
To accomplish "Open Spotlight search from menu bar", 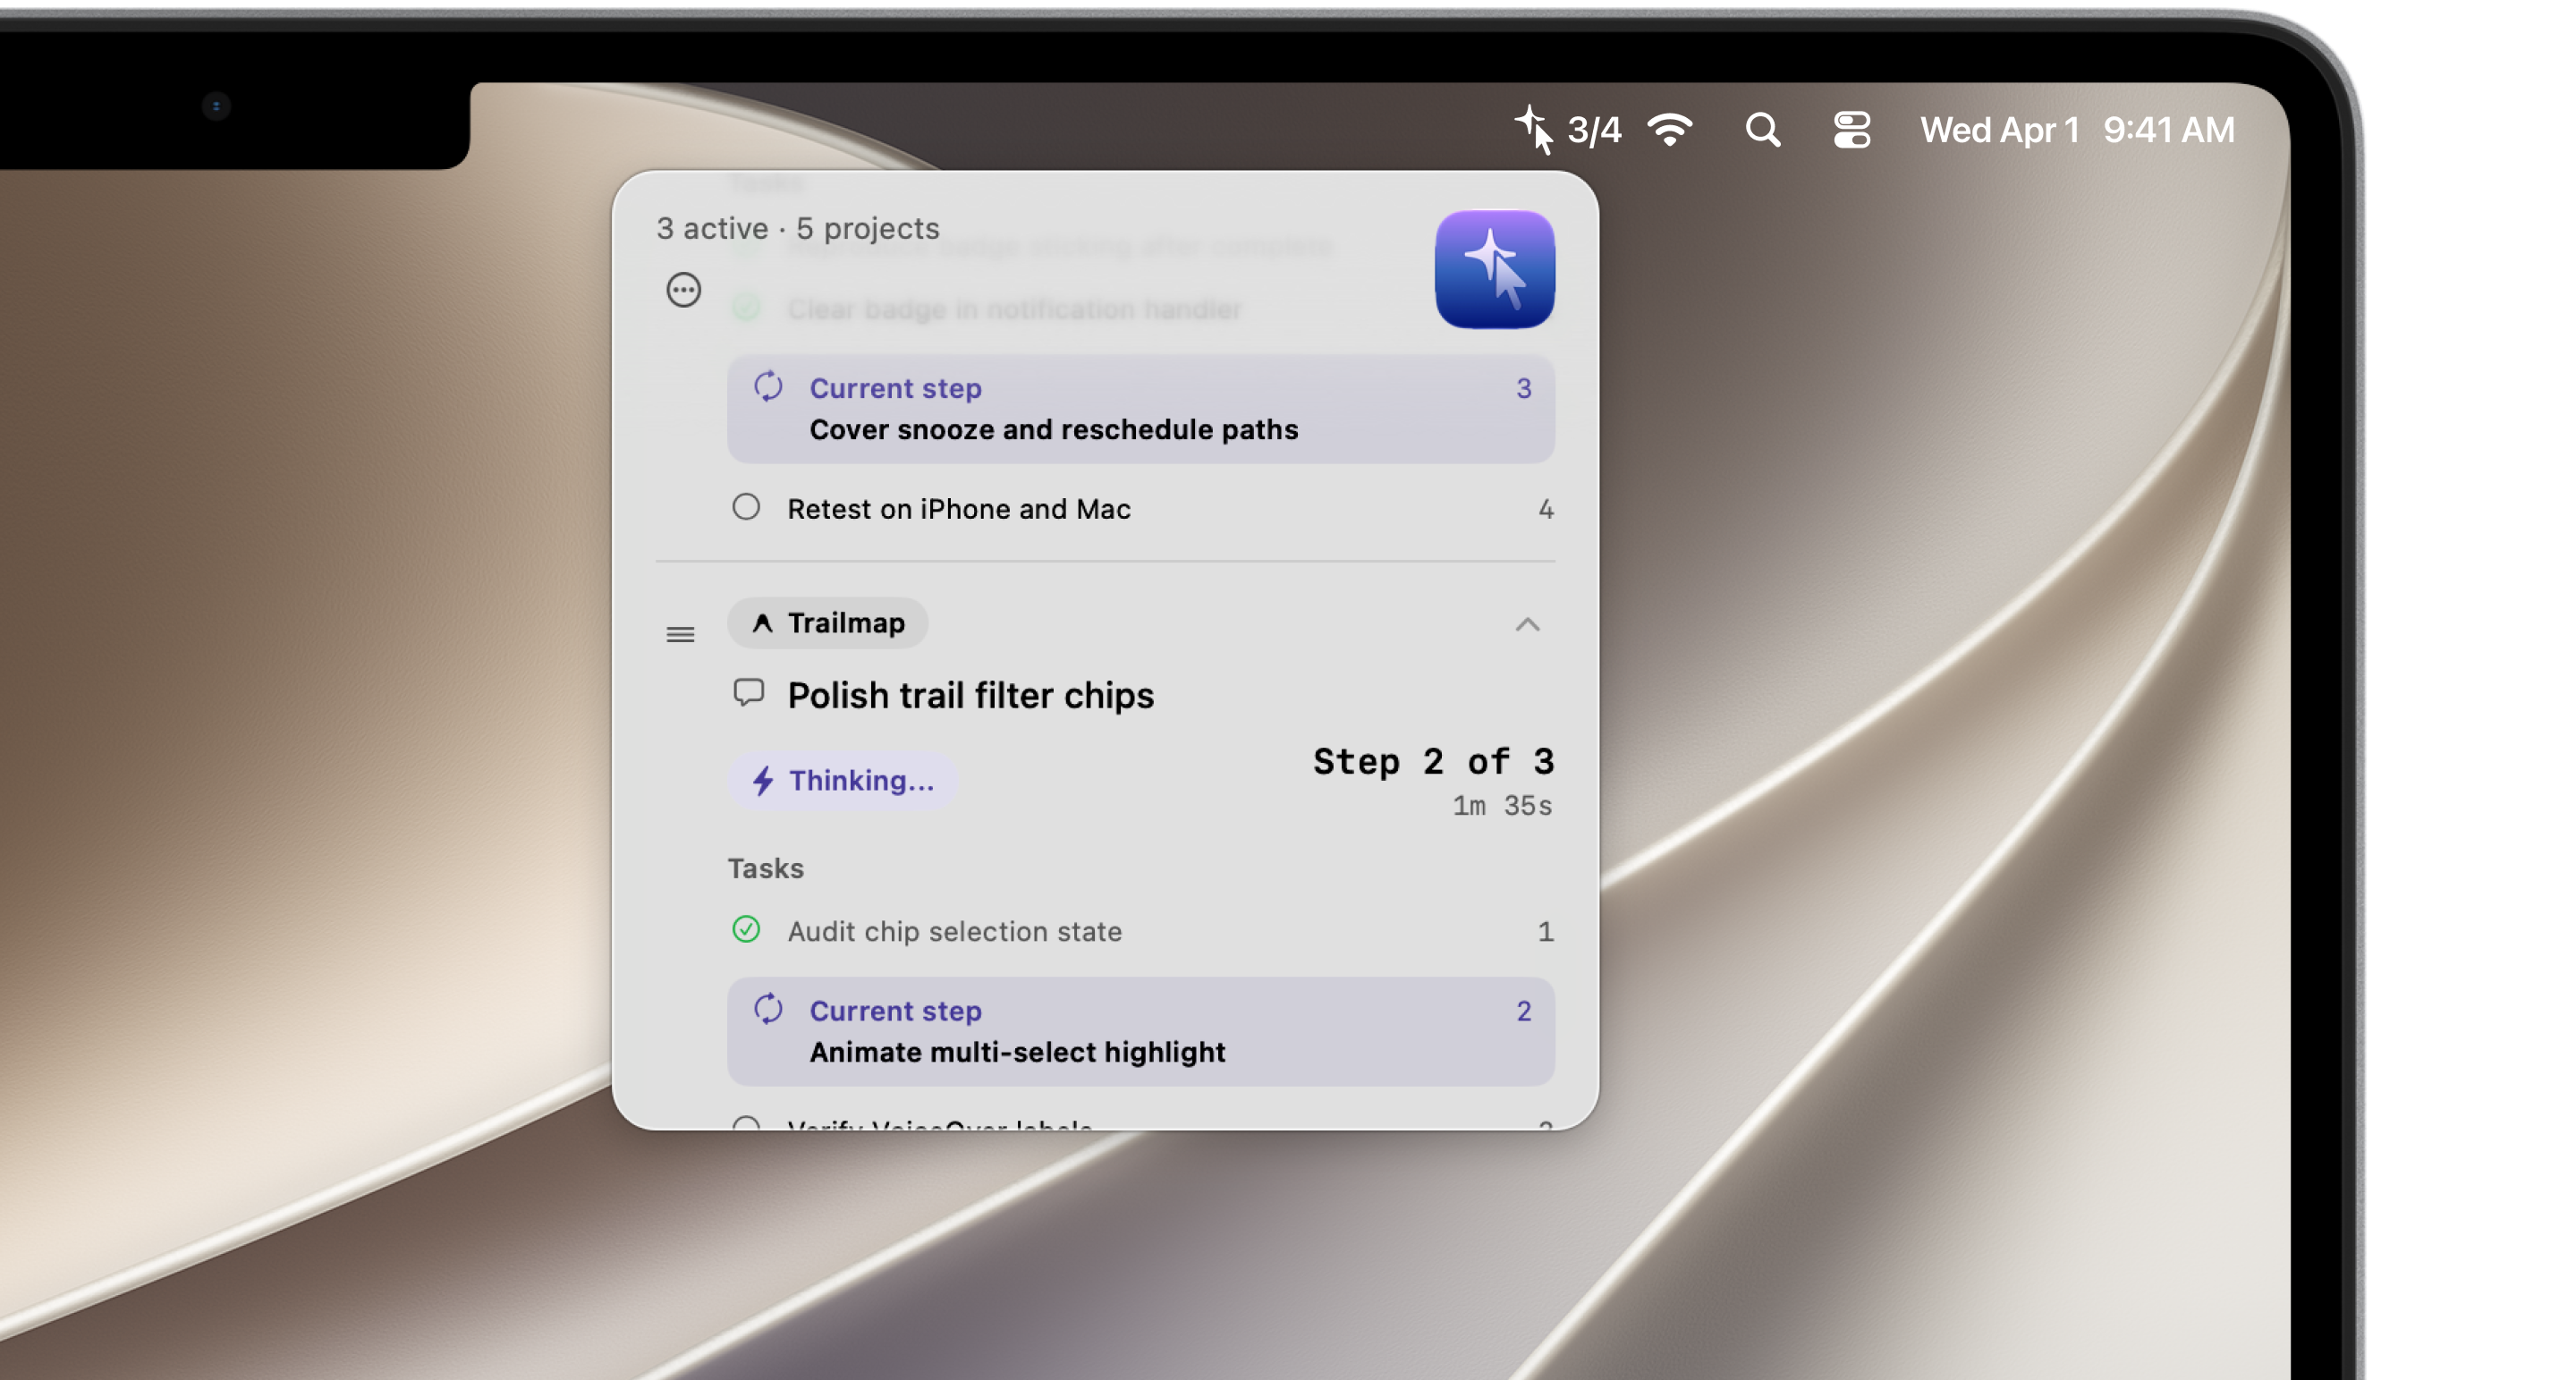I will click(1762, 130).
